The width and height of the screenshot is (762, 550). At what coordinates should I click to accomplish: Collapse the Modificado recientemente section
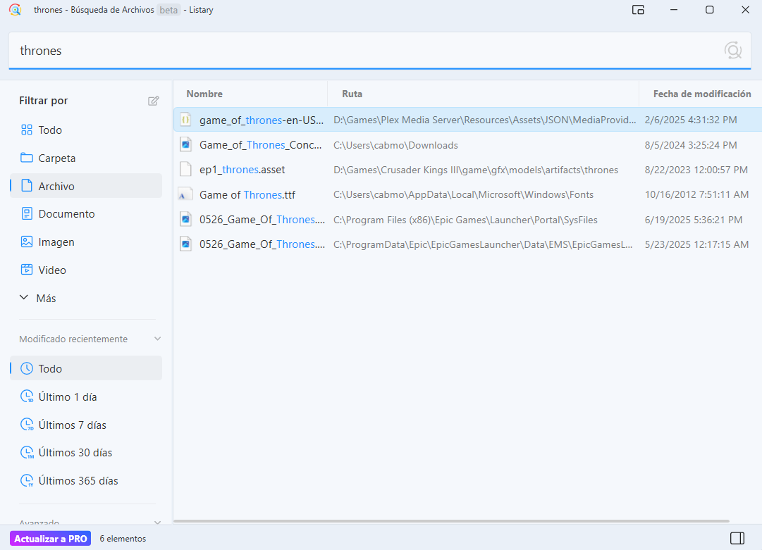point(157,339)
